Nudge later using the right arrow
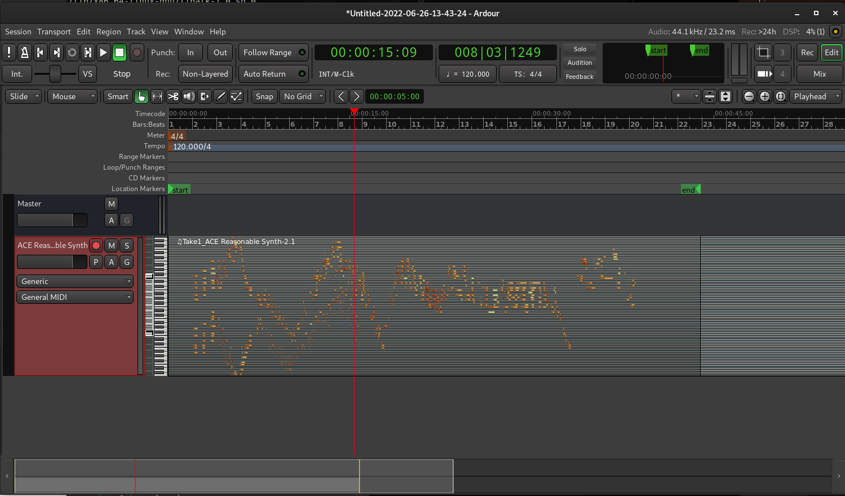The height and width of the screenshot is (496, 845). coord(356,96)
